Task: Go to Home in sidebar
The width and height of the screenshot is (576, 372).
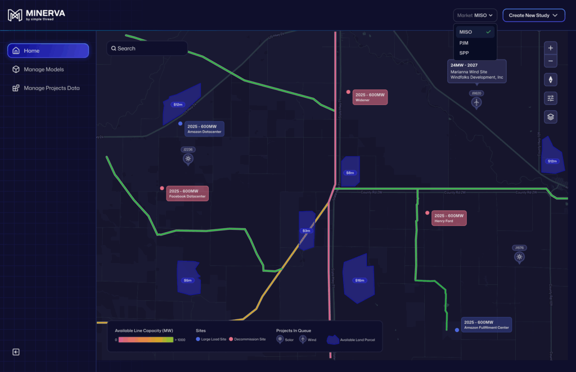Action: point(48,51)
